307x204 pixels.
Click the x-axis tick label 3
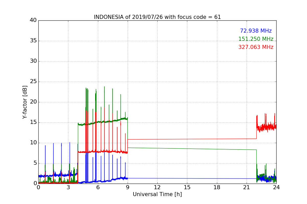[x=68, y=187]
